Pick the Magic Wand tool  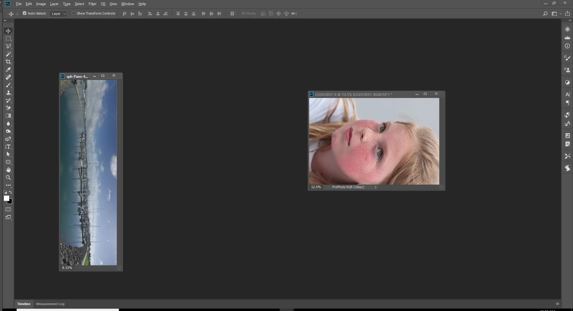tap(8, 54)
